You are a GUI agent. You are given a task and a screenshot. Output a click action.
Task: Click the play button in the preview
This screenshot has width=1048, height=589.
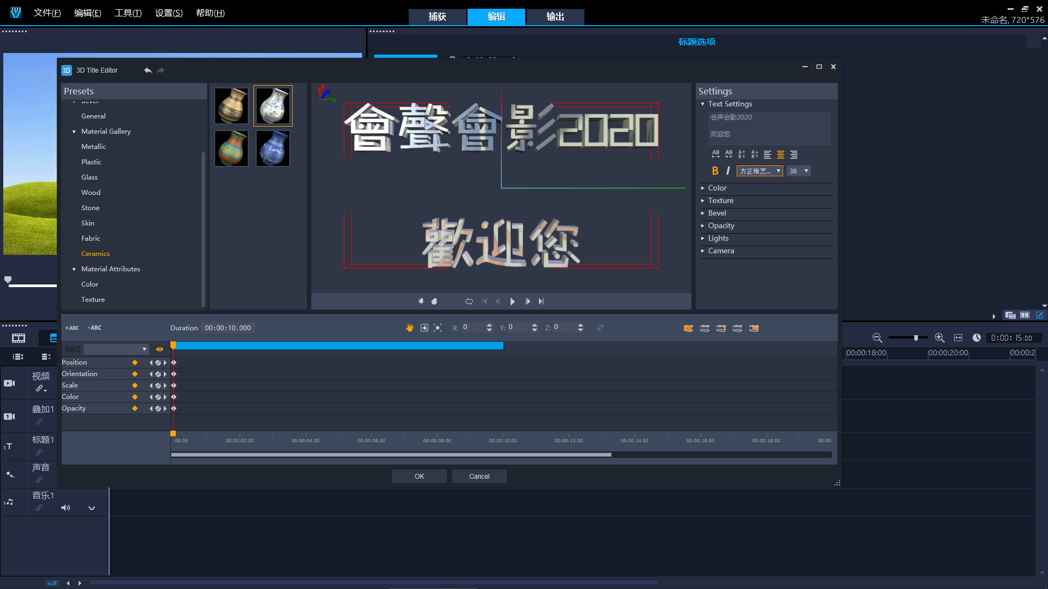[512, 301]
